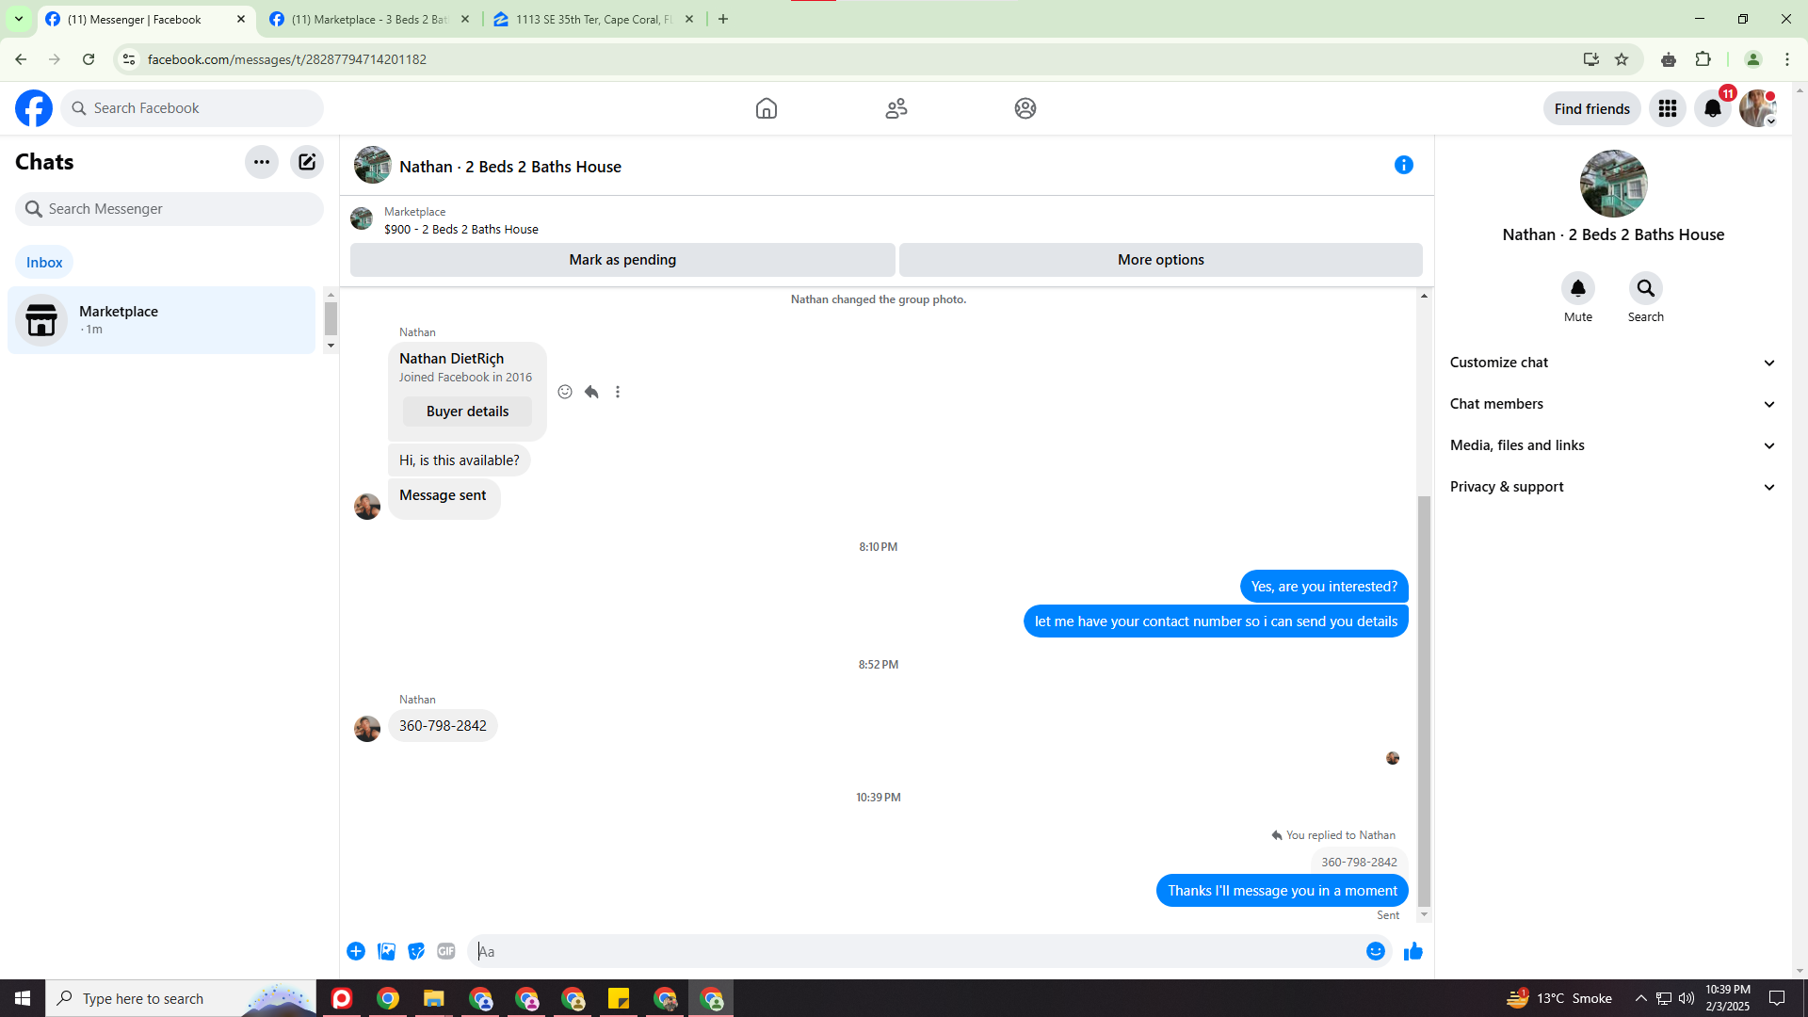The width and height of the screenshot is (1808, 1017).
Task: Focus the Search Facebook field
Action: pyautogui.click(x=192, y=108)
